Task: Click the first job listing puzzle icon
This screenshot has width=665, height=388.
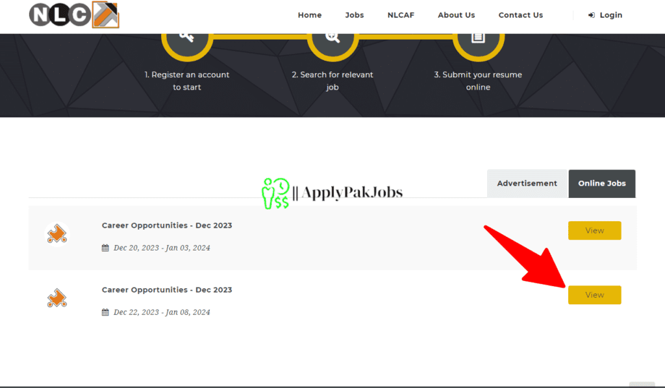Action: 57,234
